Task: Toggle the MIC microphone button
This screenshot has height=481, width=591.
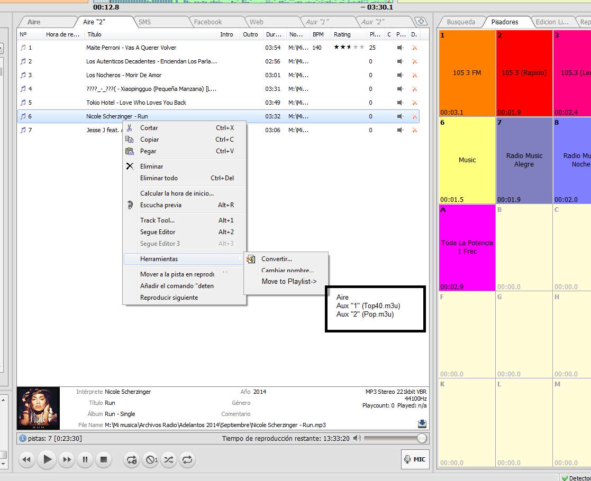Action: click(x=415, y=459)
